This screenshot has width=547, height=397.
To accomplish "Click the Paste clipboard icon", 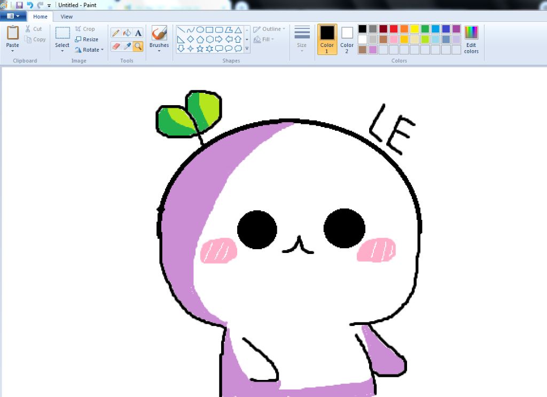I will coord(13,33).
